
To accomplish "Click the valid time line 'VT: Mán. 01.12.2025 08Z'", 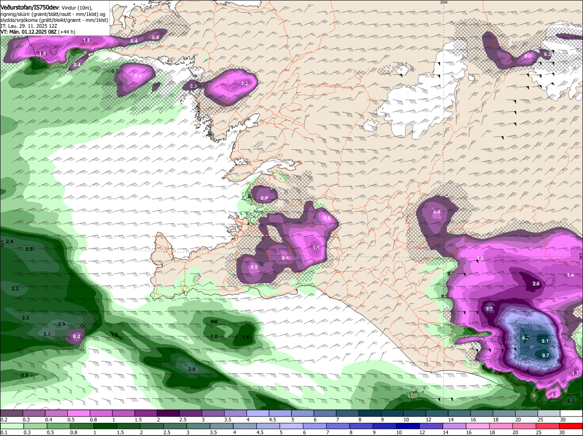I will [28, 32].
